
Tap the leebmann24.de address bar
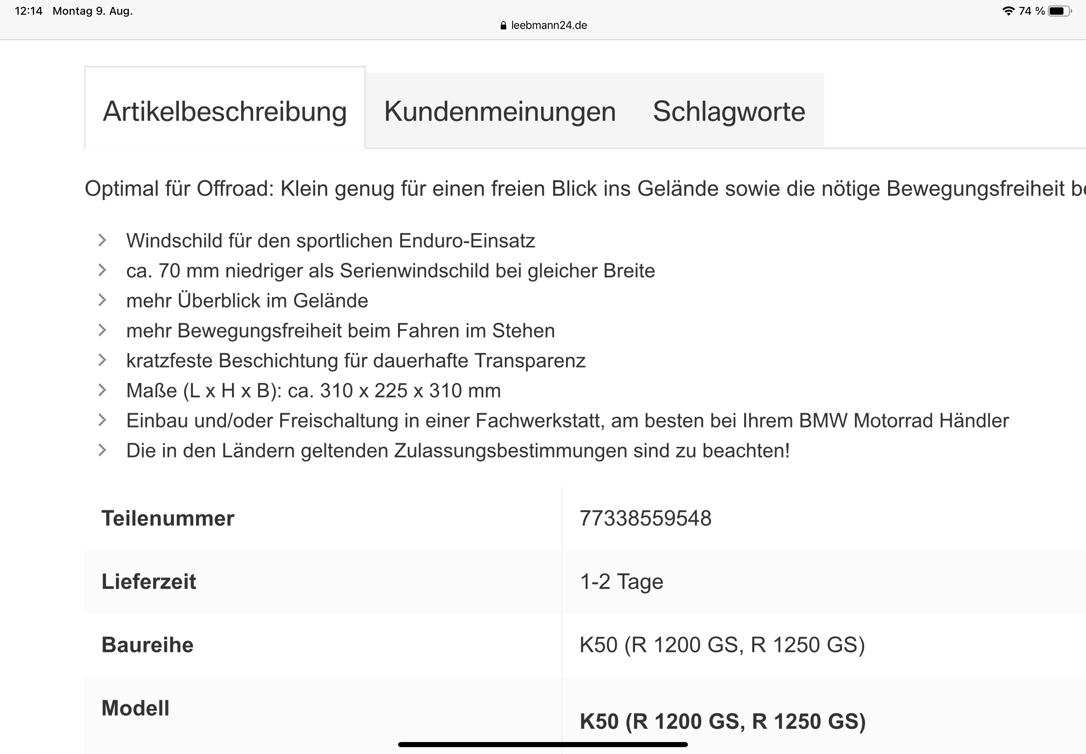(x=549, y=25)
